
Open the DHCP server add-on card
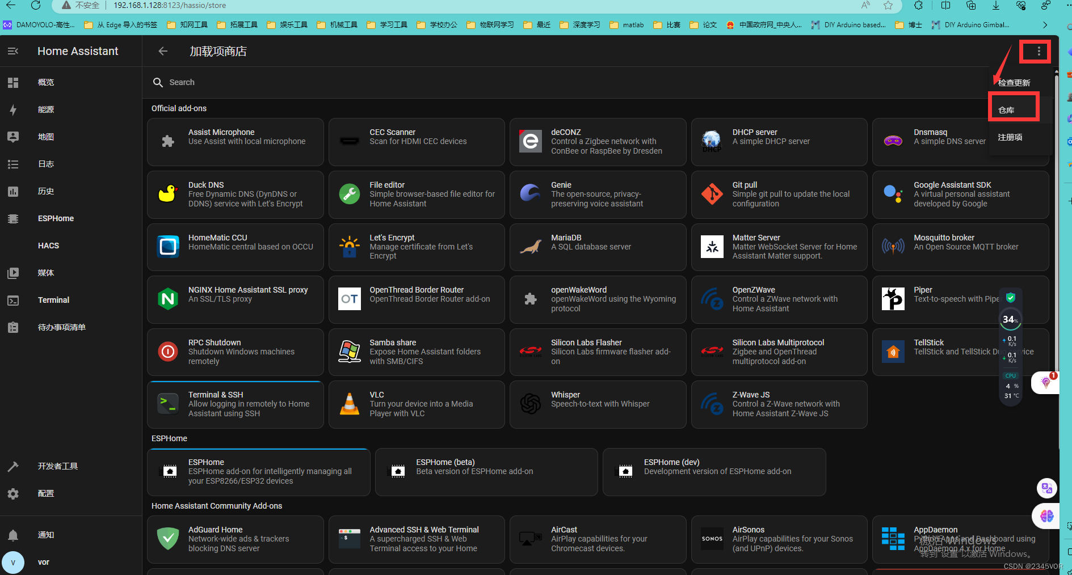pos(779,142)
